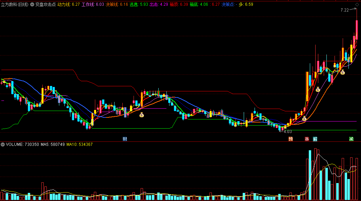Click the money bag just above 涨 marker
Viewport: 361px width, 201px height.
point(304,118)
